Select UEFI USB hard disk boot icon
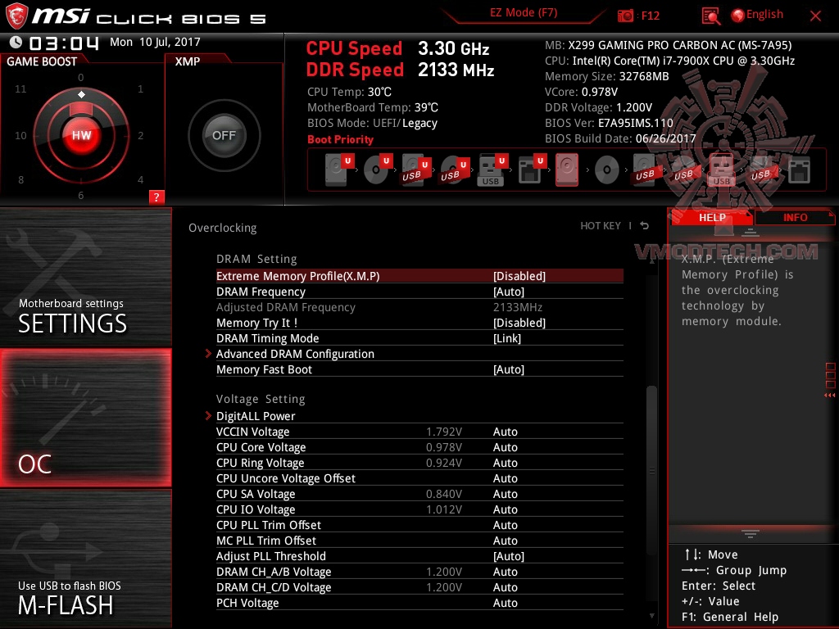 tap(415, 170)
